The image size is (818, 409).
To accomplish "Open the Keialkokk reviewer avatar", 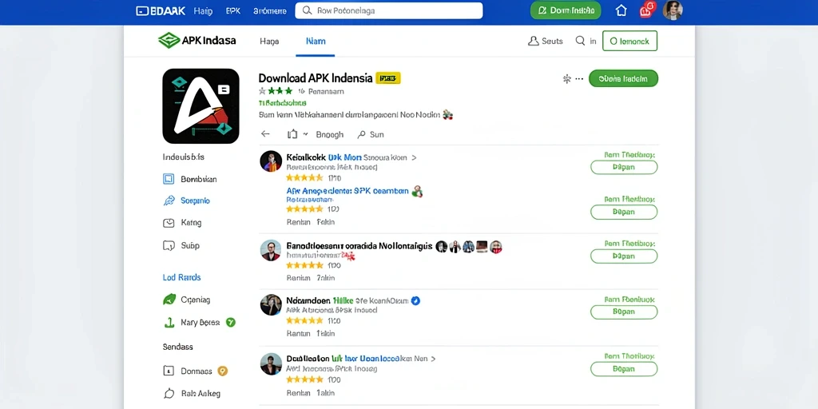I will coord(271,161).
